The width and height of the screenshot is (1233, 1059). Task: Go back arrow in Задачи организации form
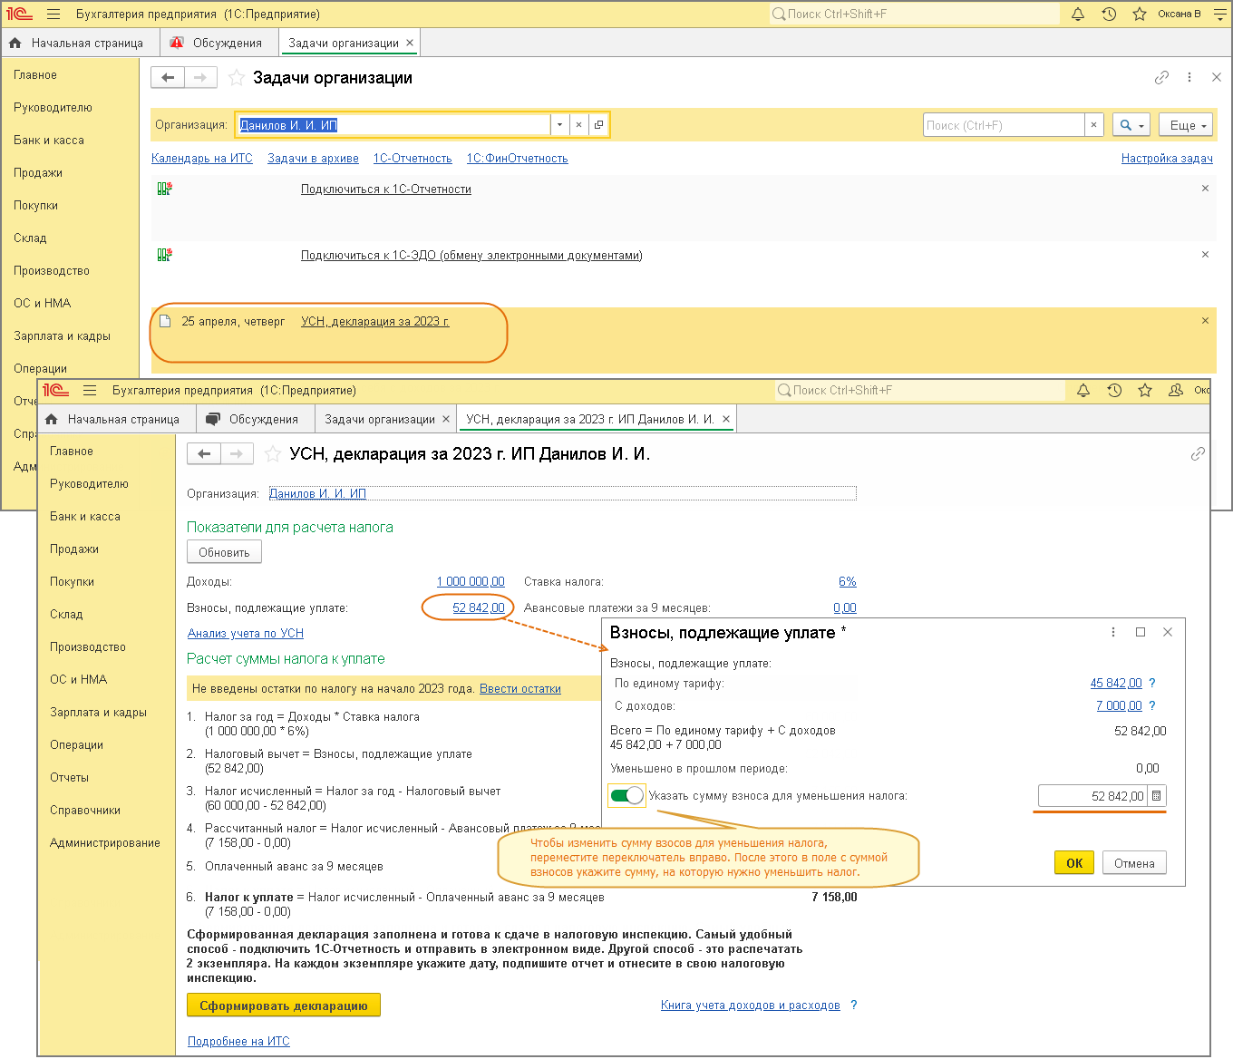pos(168,78)
